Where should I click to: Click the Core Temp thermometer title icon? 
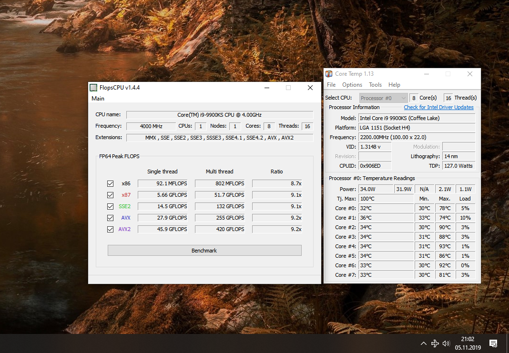[x=329, y=74]
